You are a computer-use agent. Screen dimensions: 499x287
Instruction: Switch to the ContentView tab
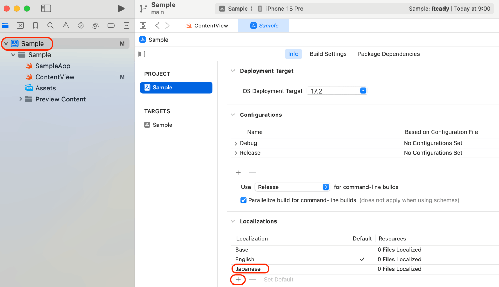click(x=207, y=26)
